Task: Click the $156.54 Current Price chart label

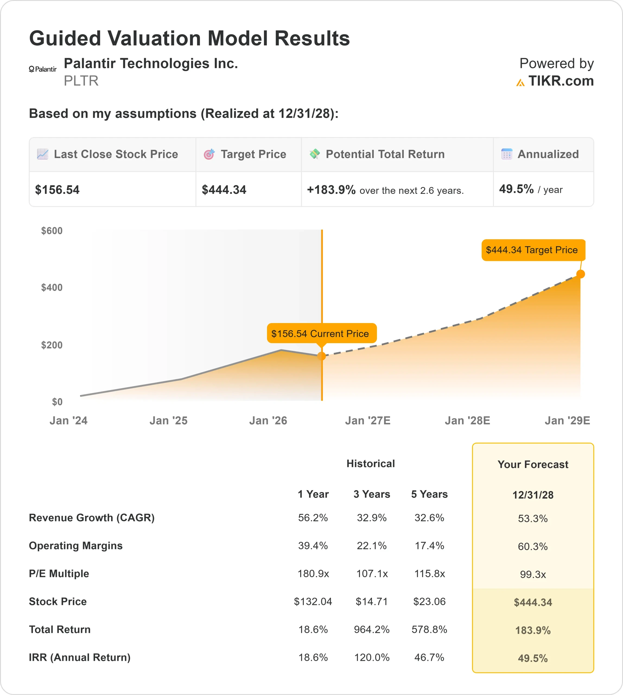Action: click(322, 333)
